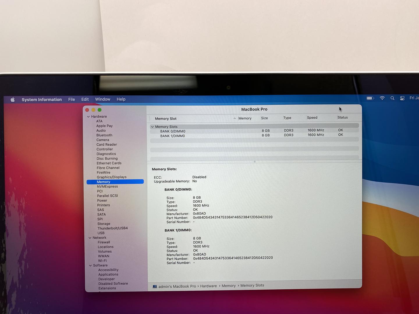The width and height of the screenshot is (419, 314).
Task: Select Parallel SCSI in the sidebar
Action: tap(108, 196)
